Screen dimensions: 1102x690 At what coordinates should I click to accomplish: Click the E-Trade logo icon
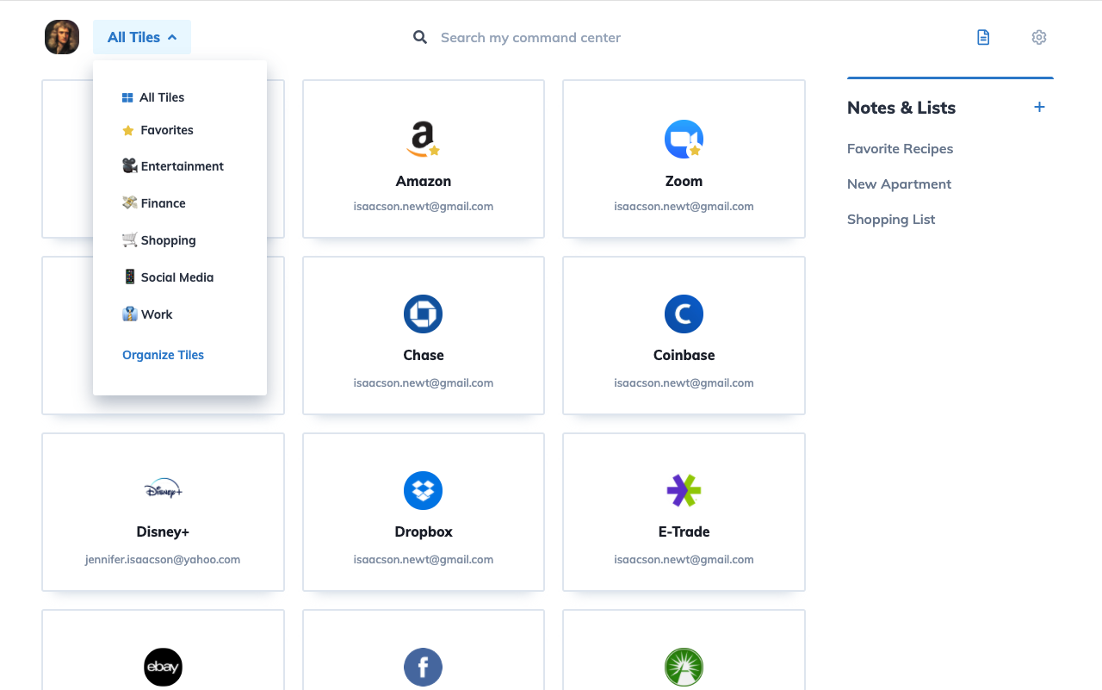(684, 490)
